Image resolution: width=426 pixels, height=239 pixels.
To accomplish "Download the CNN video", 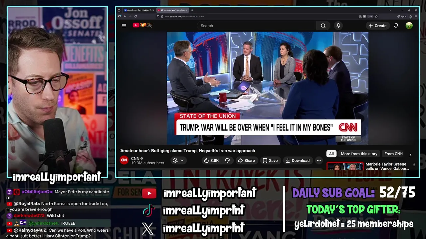I will (x=298, y=160).
